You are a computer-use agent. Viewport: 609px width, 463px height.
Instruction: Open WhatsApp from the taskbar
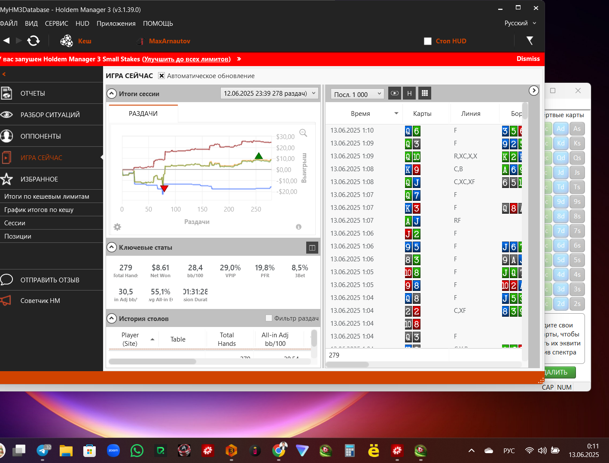pyautogui.click(x=137, y=451)
